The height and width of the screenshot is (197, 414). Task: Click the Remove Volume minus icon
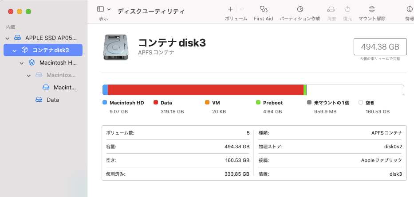point(242,9)
